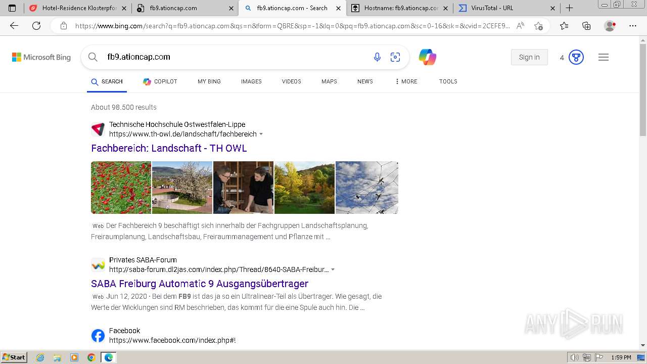
Task: Click the browser address bar URL
Action: point(293,26)
